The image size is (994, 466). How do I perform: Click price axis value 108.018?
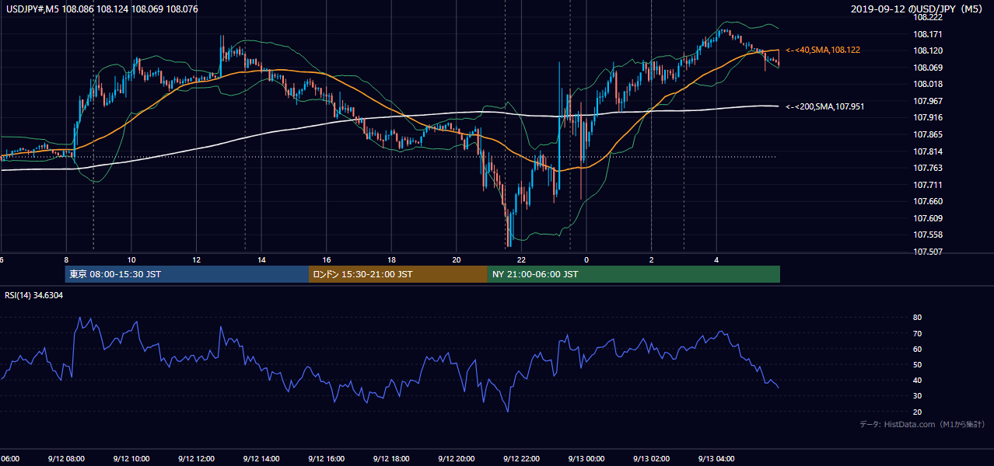tap(928, 84)
